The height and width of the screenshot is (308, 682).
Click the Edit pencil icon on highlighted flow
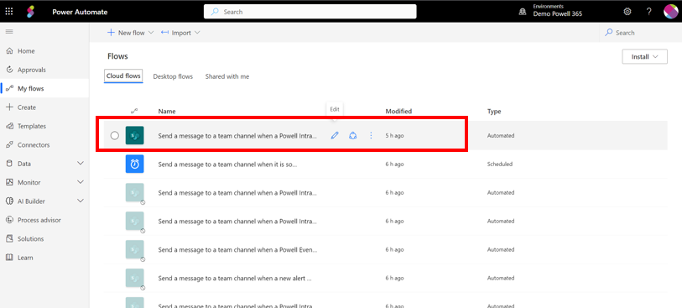click(335, 136)
